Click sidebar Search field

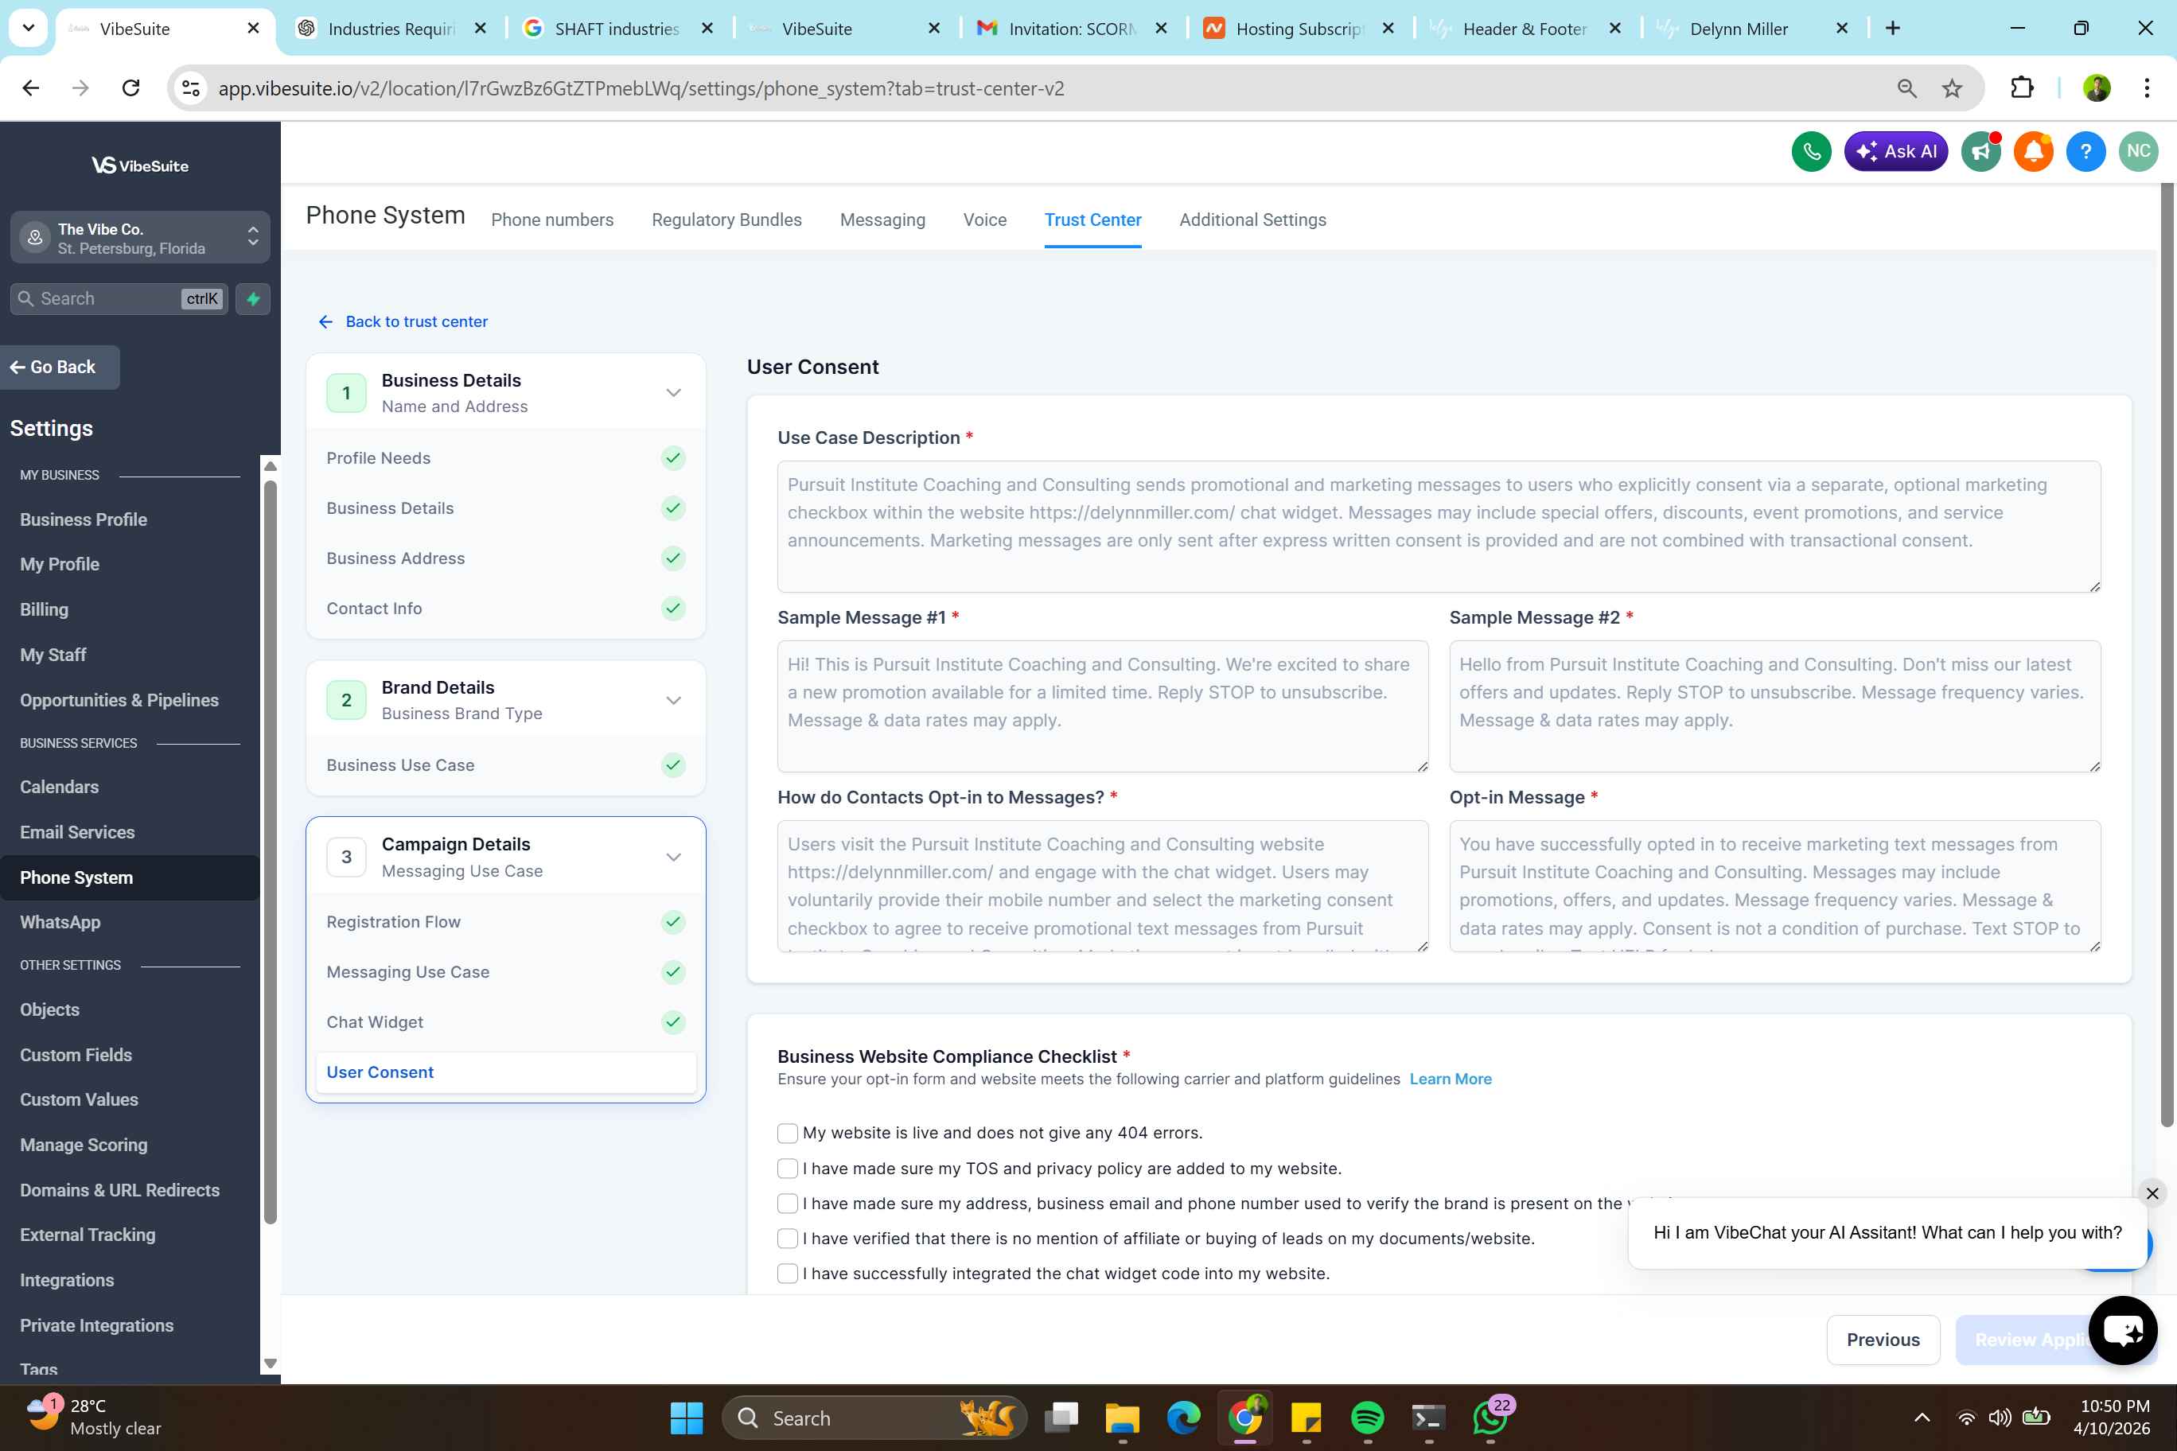coord(119,299)
